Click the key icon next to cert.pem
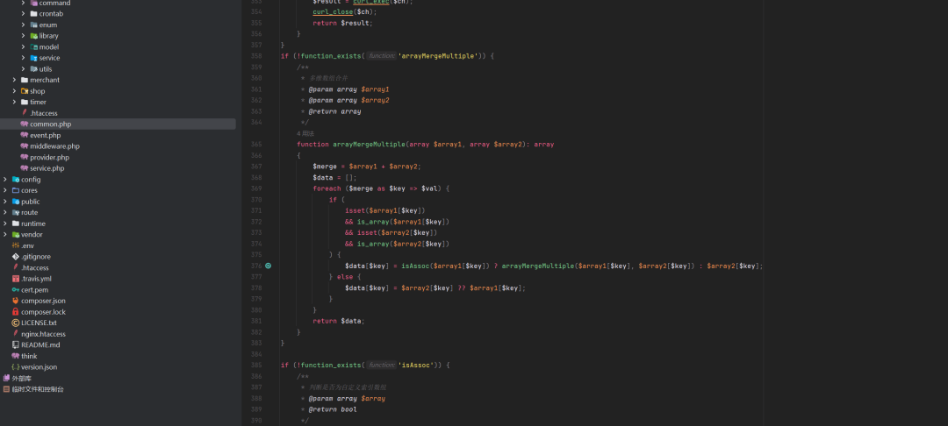The image size is (948, 426). [x=16, y=290]
